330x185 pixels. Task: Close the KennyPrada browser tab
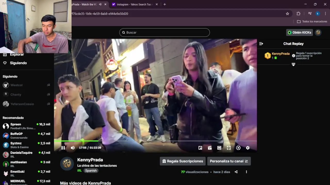click(105, 4)
